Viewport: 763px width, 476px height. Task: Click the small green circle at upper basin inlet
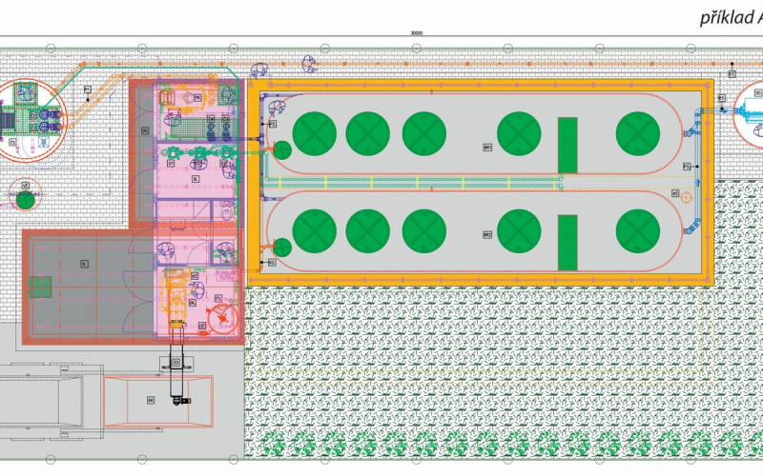point(282,149)
